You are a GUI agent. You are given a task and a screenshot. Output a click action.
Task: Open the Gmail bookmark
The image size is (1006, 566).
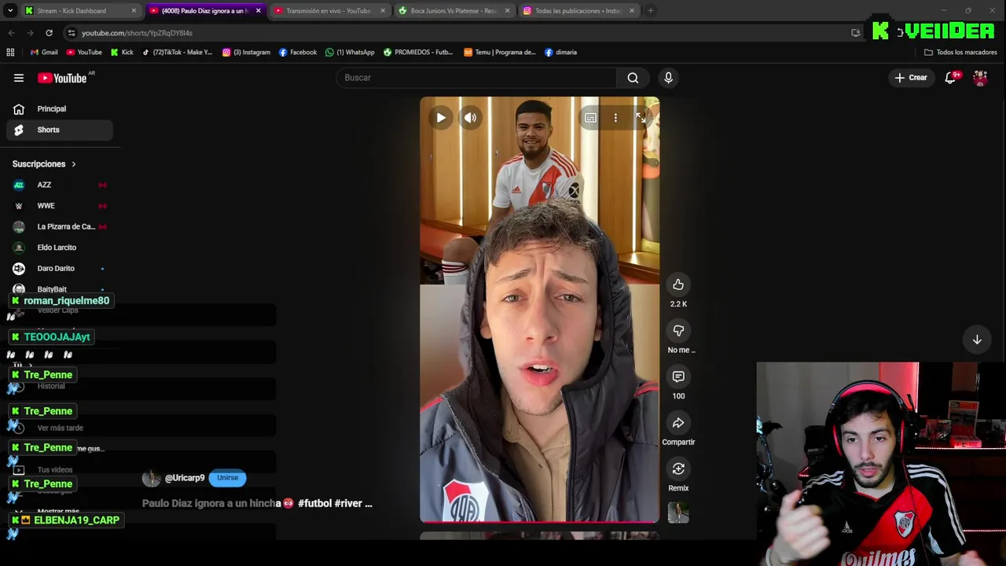tap(44, 53)
